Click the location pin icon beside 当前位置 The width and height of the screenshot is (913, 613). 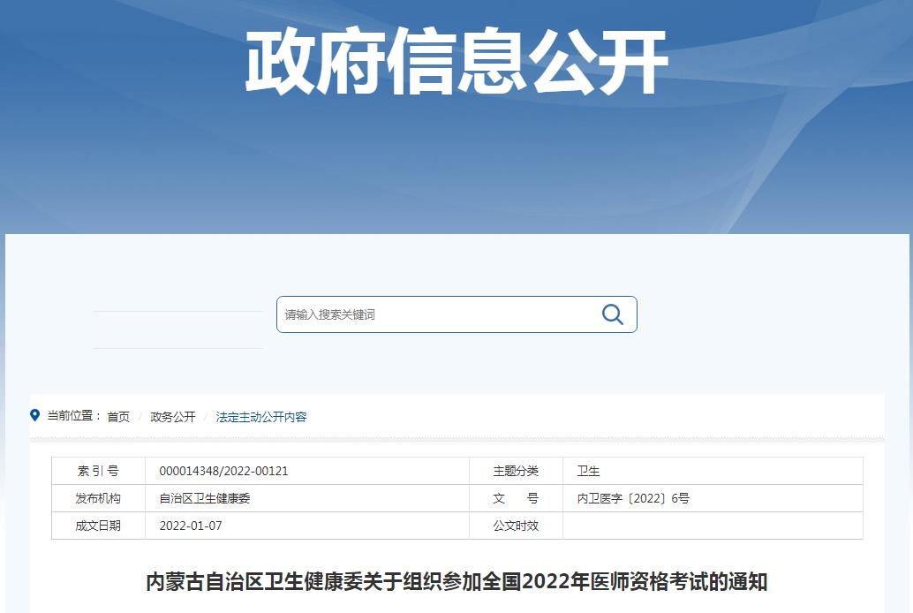click(35, 415)
